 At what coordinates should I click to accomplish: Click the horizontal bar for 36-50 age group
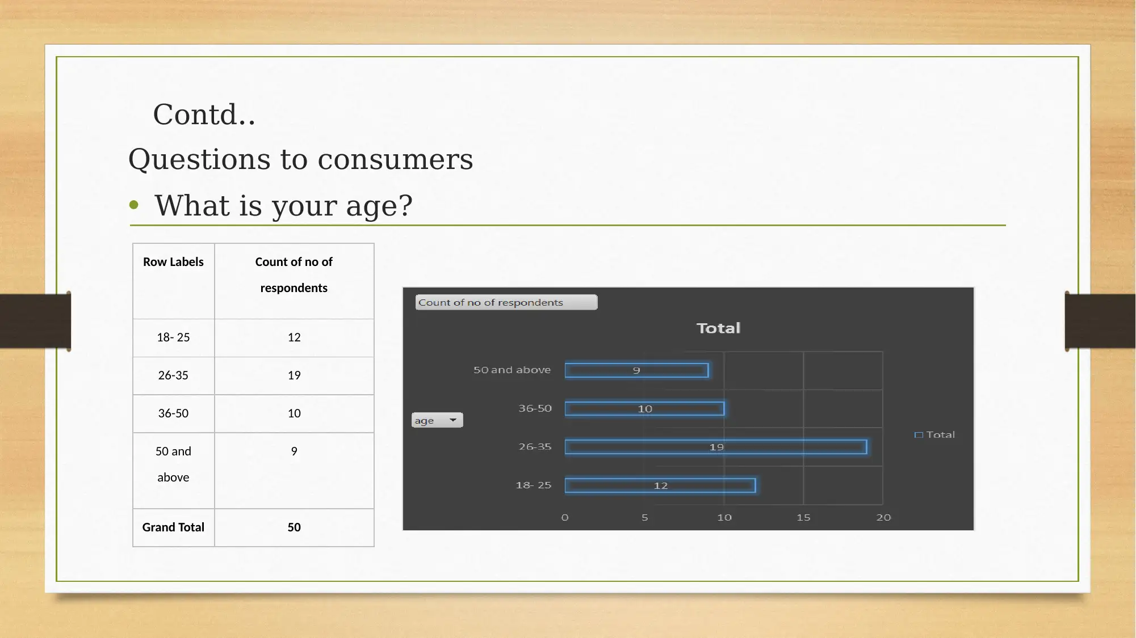pos(643,408)
